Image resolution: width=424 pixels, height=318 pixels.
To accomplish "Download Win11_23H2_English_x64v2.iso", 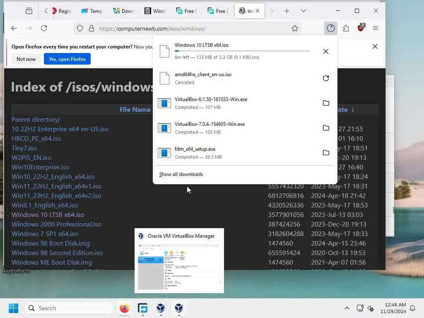I will point(56,195).
